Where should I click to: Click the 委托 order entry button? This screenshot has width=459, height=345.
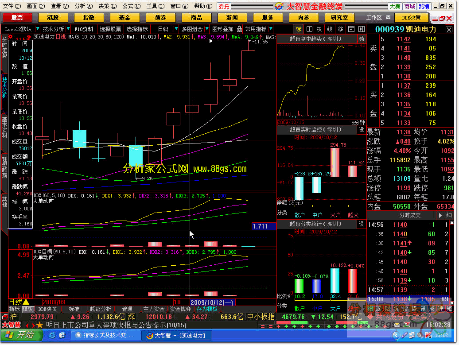click(x=224, y=6)
